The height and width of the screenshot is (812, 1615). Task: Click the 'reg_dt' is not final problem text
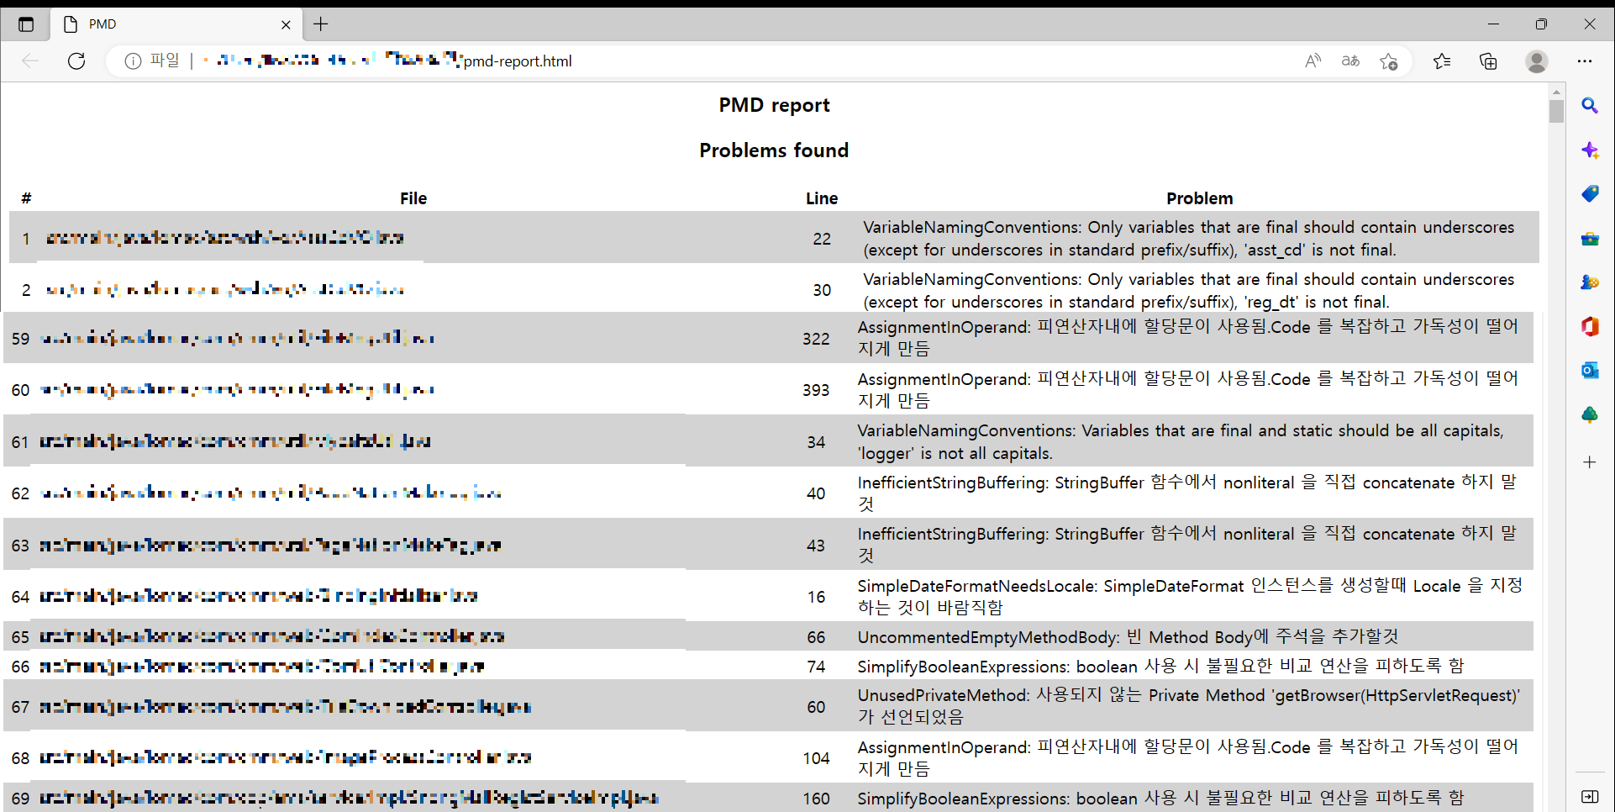[x=1188, y=290]
